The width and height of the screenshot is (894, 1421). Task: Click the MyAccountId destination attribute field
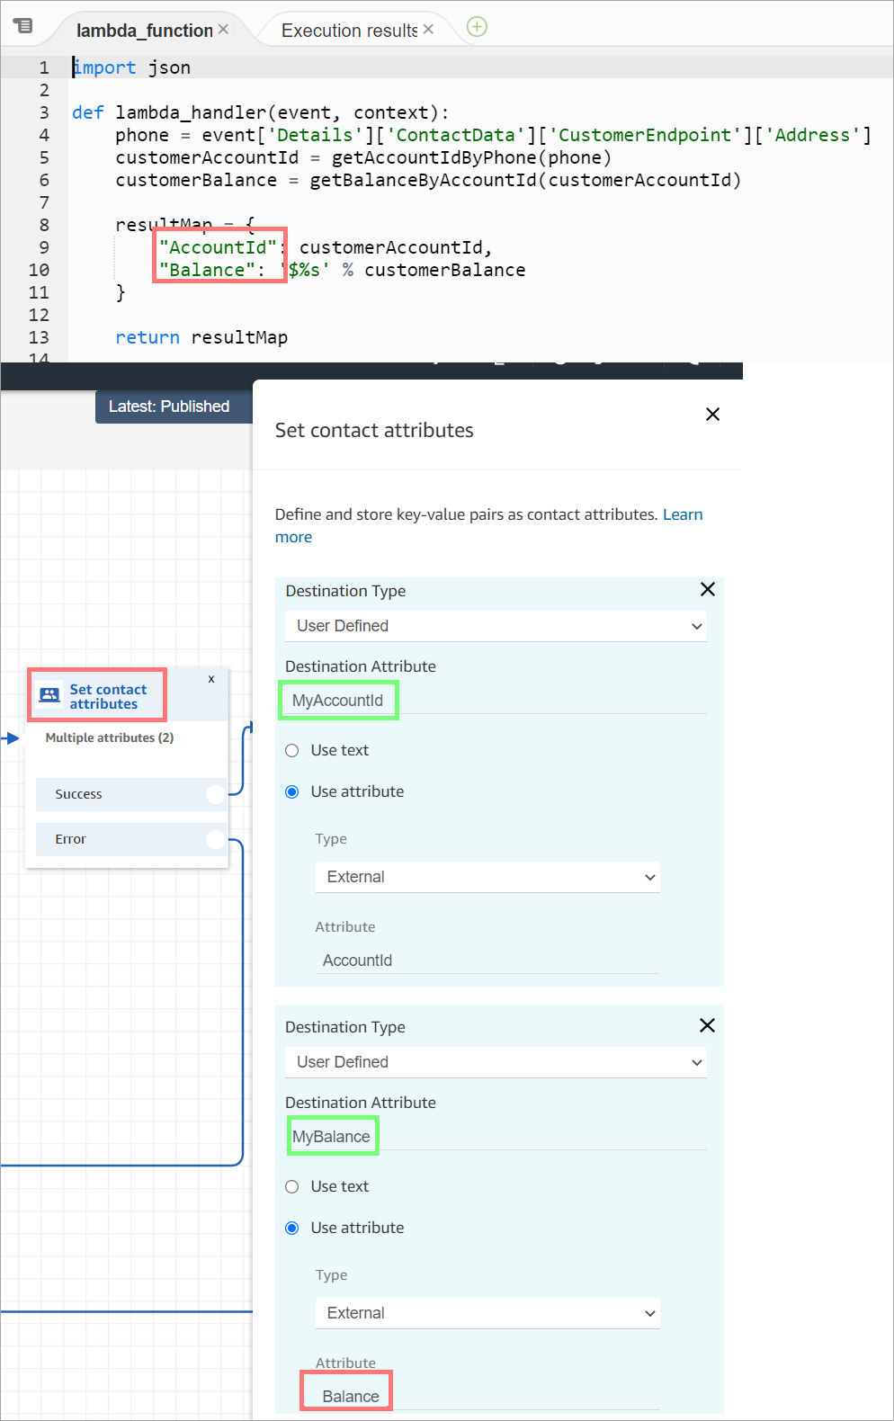(x=338, y=701)
